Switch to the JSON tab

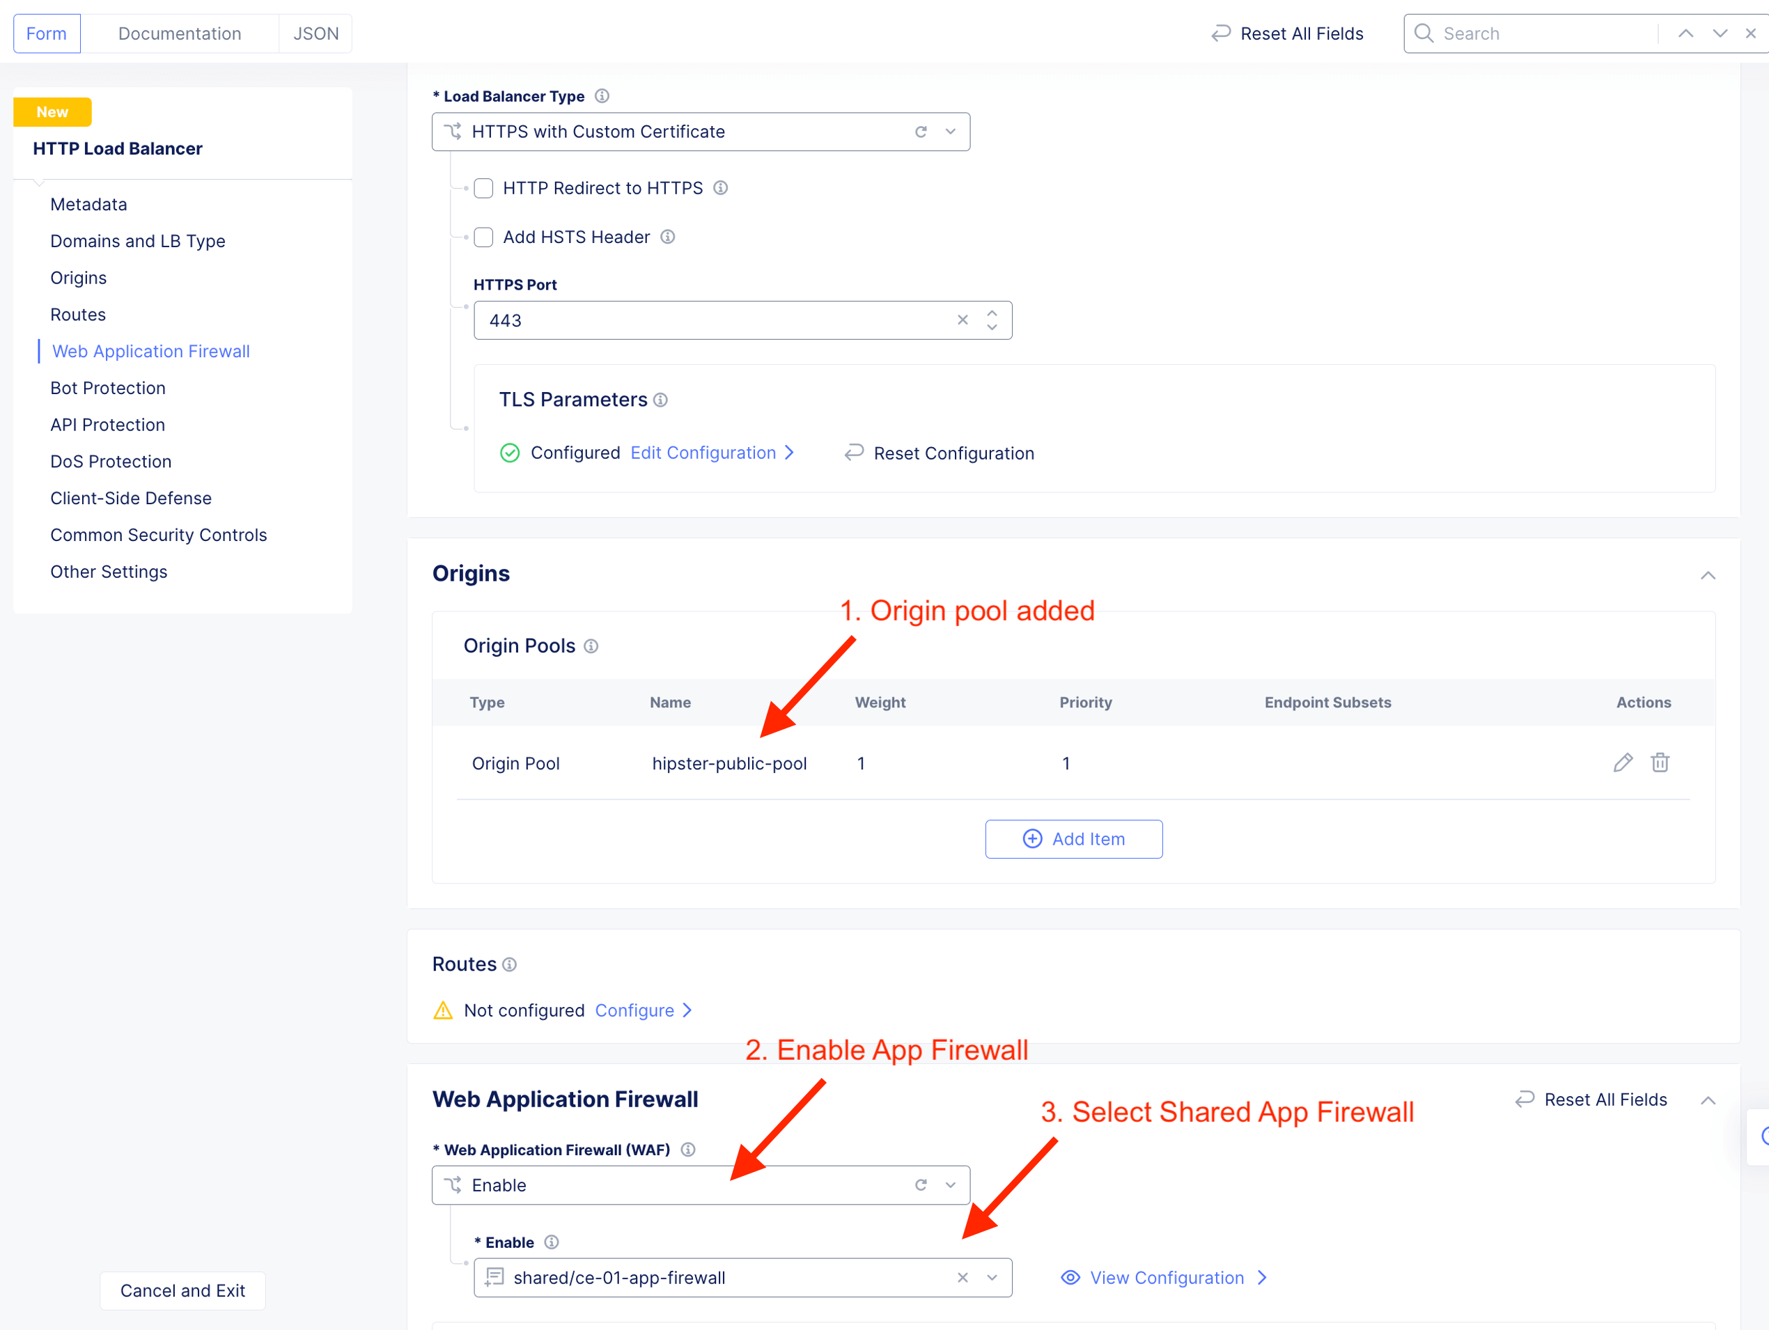pos(316,33)
